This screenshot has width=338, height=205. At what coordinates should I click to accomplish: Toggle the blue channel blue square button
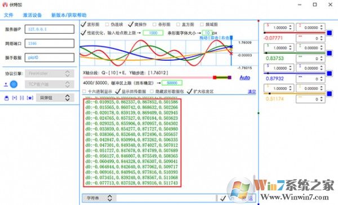tap(330, 74)
